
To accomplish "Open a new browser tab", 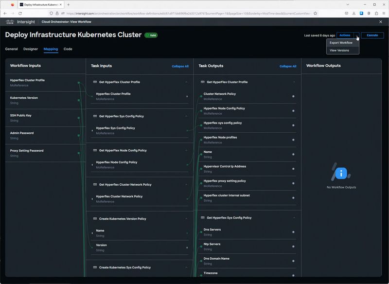I will pyautogui.click(x=68, y=5).
